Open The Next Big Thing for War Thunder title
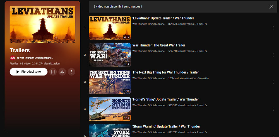 tap(165, 72)
